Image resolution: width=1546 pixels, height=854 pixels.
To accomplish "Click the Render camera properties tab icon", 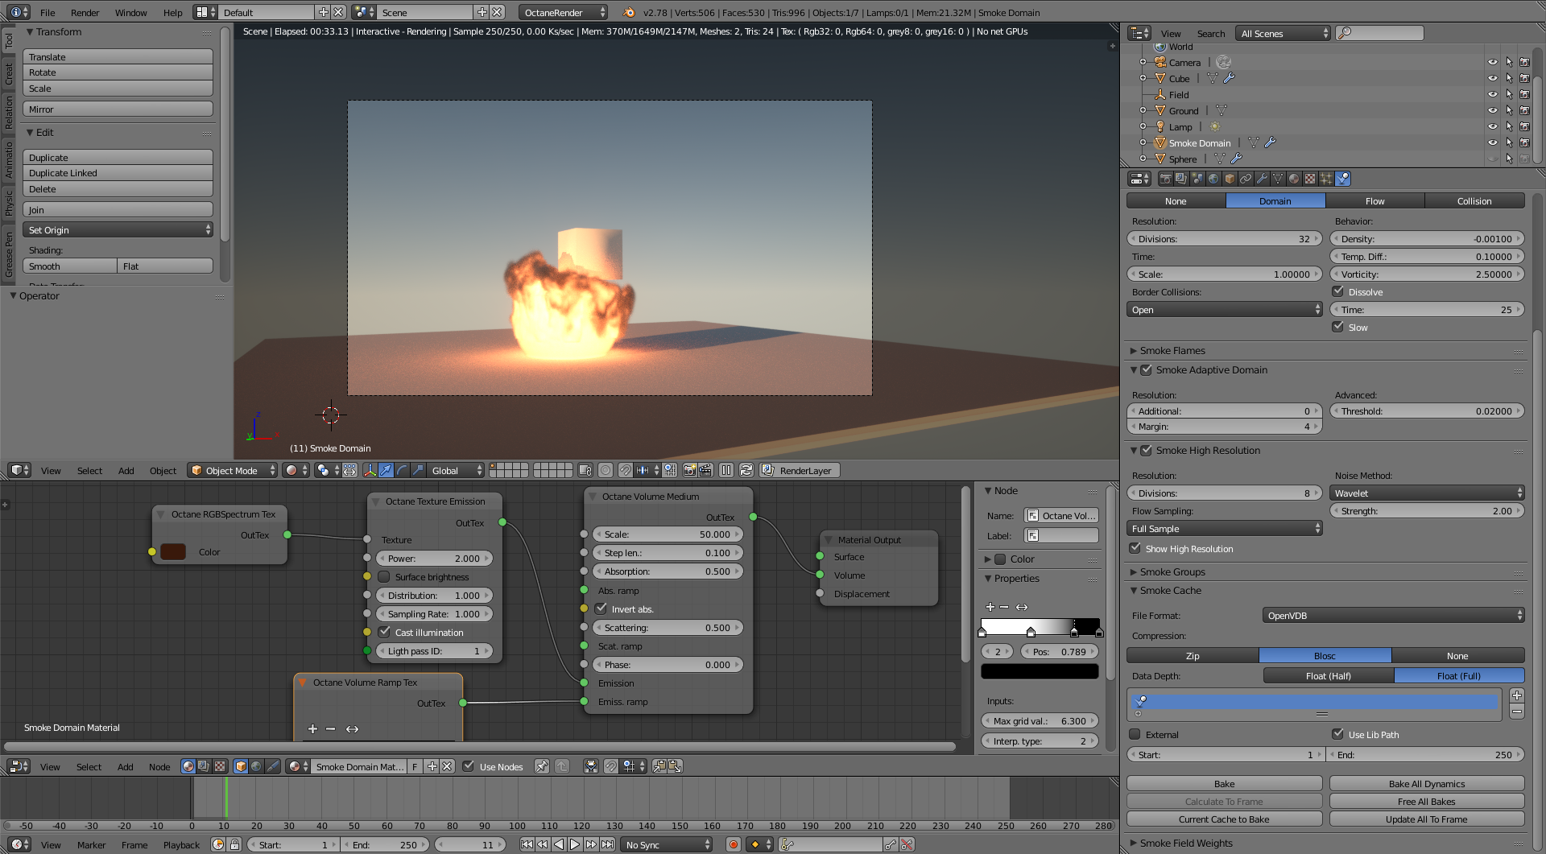I will point(1165,179).
